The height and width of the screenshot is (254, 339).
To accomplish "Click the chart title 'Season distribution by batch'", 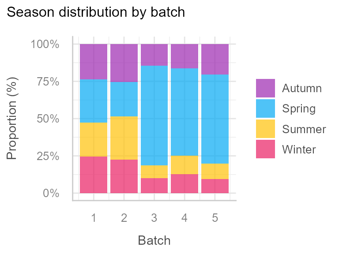I will point(96,12).
